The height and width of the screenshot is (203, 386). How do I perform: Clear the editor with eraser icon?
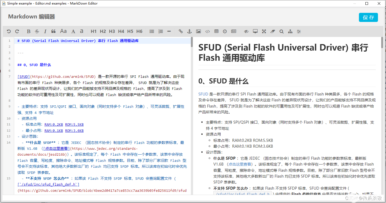[273, 31]
